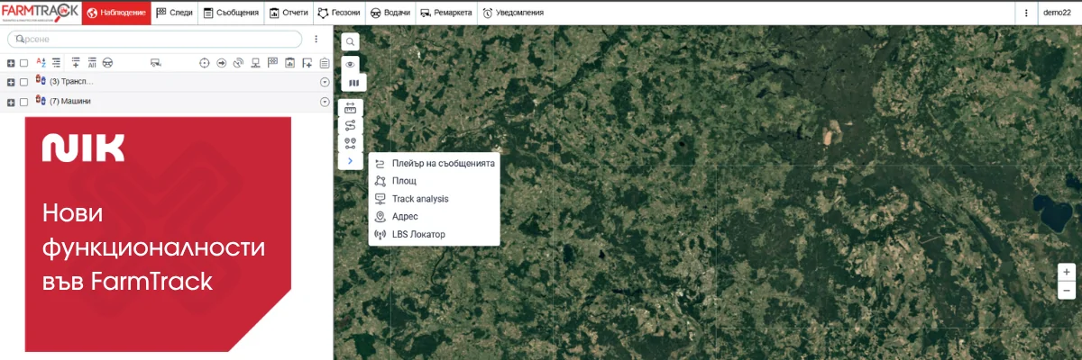1082x360 pixels.
Task: Select LBS Локатор menu item
Action: pyautogui.click(x=434, y=235)
